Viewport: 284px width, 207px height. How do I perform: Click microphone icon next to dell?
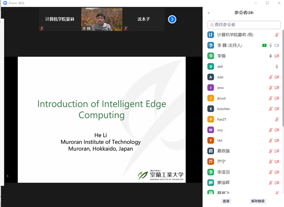[x=277, y=66]
